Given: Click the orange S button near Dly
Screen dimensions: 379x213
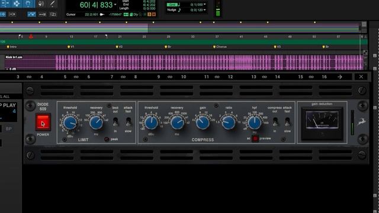Looking at the screenshot, I should (x=149, y=14).
